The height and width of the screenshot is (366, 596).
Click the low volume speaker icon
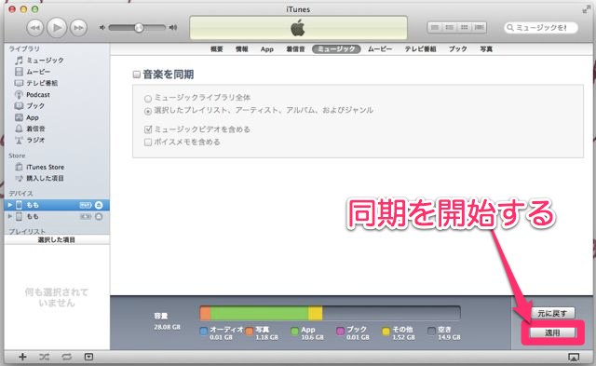tap(102, 27)
